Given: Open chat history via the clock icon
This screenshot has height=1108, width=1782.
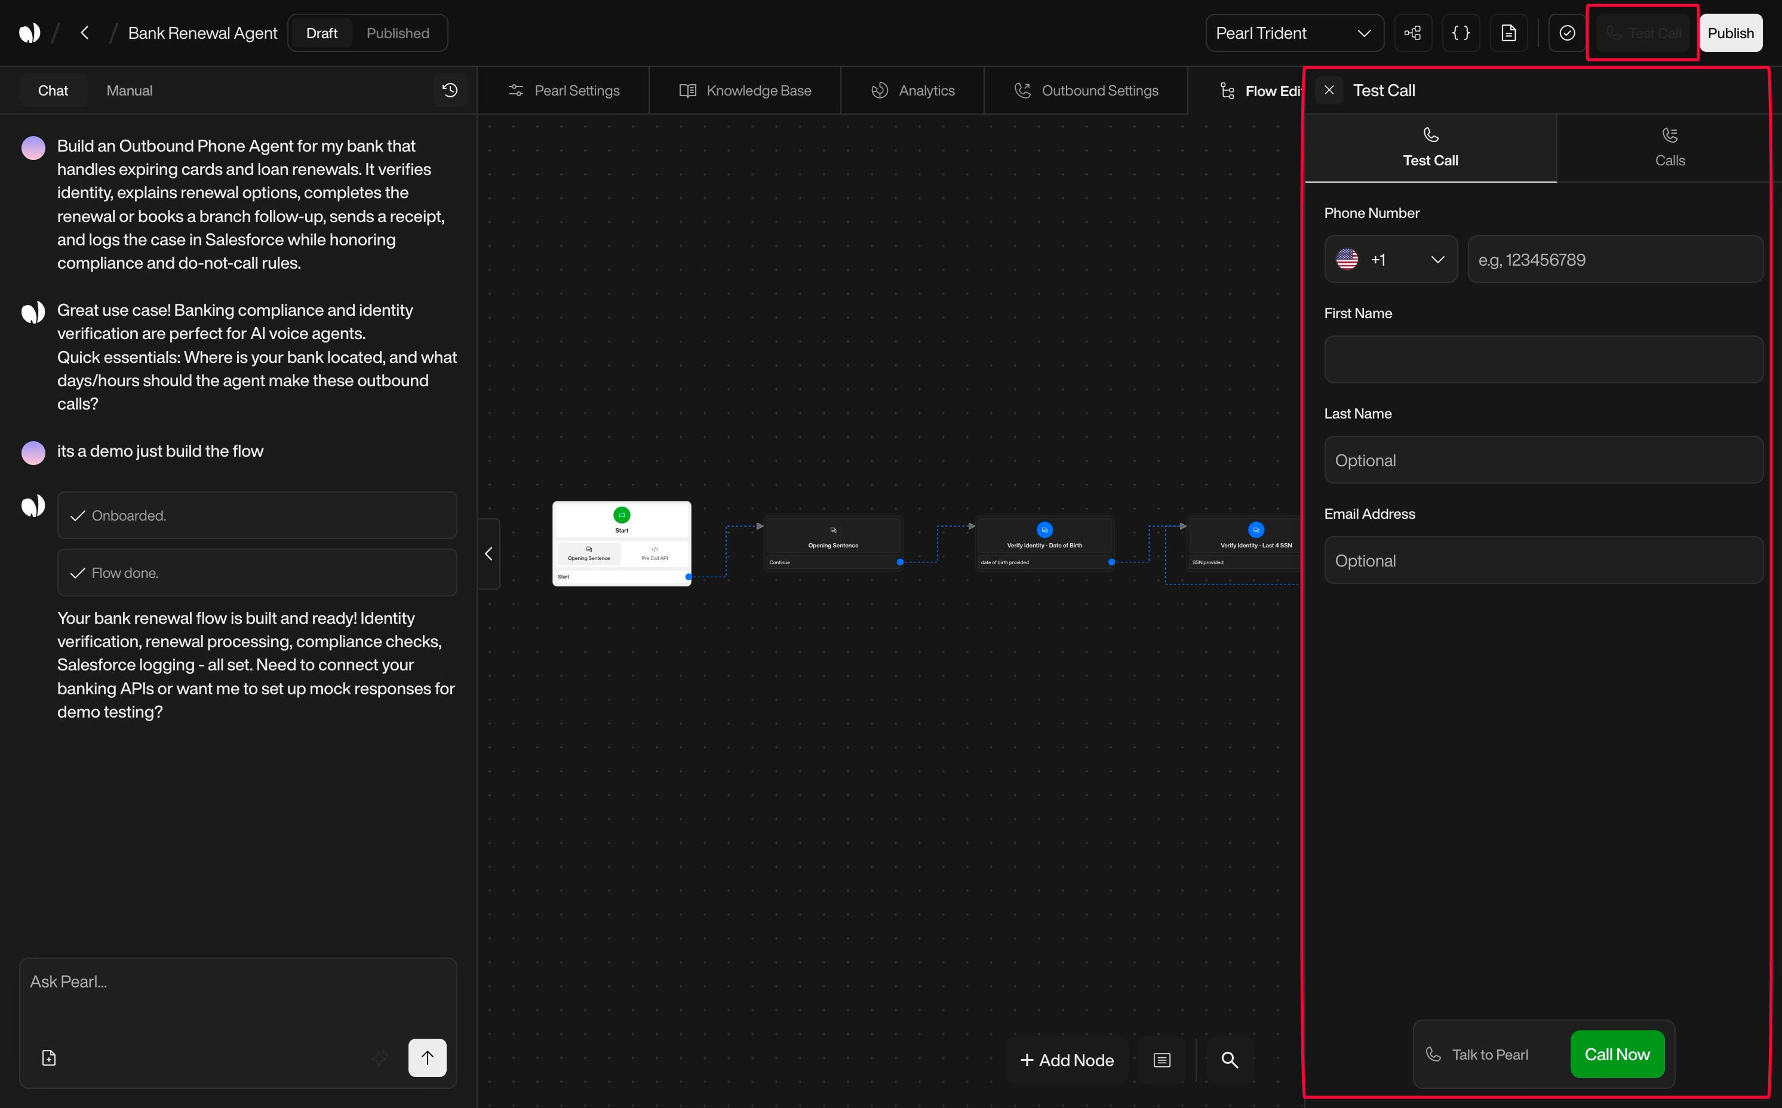Looking at the screenshot, I should pyautogui.click(x=449, y=90).
